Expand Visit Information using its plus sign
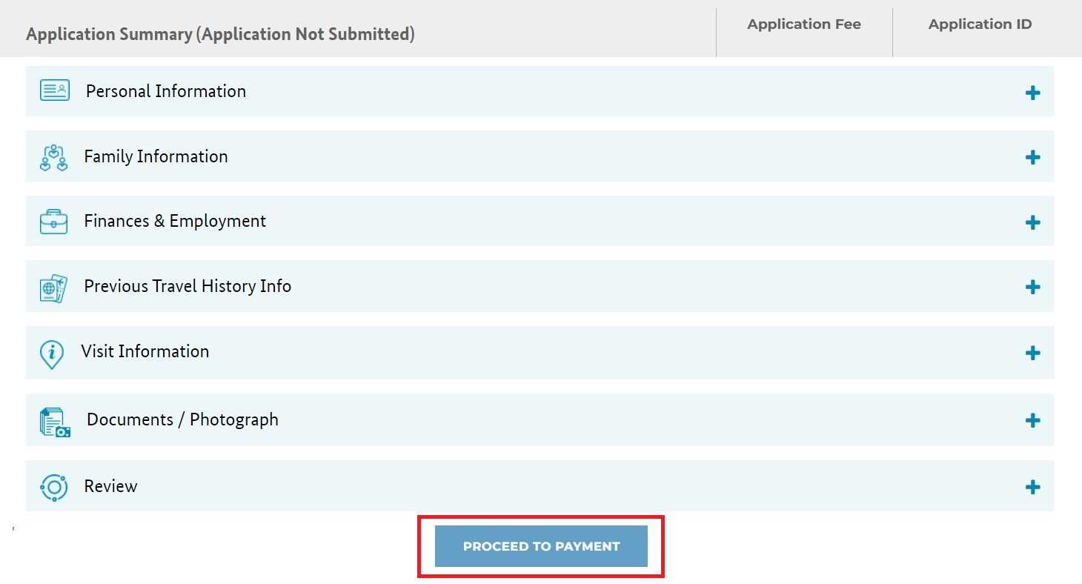 click(1032, 353)
